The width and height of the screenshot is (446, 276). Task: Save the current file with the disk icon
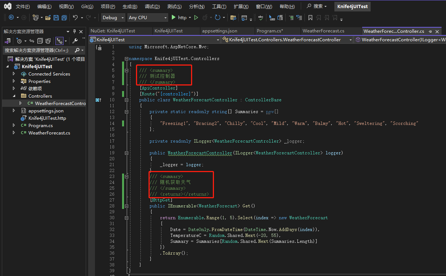[x=56, y=17]
